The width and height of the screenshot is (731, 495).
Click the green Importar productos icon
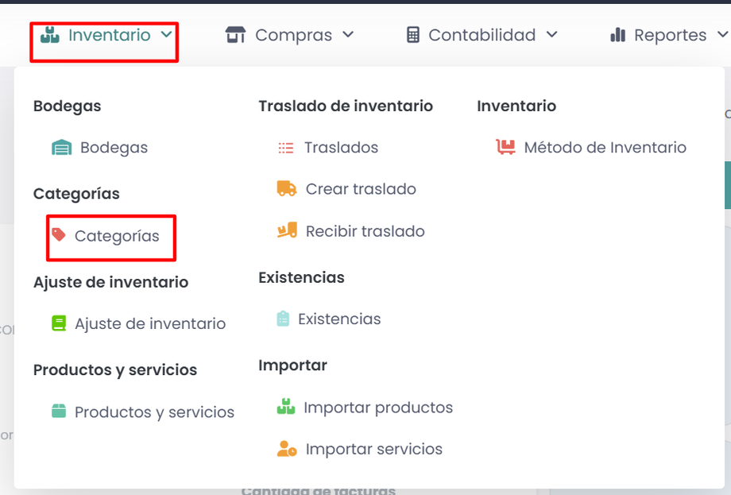[285, 408]
